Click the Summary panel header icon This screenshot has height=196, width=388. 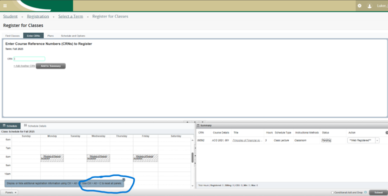(198, 126)
